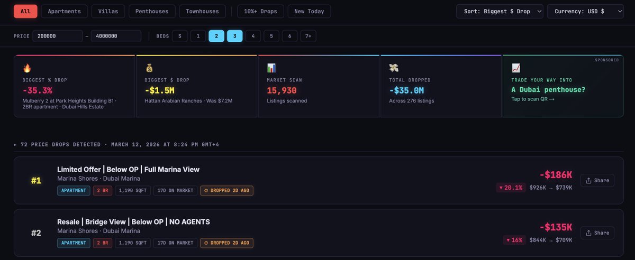Deselect the 2 beds filter
The height and width of the screenshot is (260, 635).
[216, 36]
